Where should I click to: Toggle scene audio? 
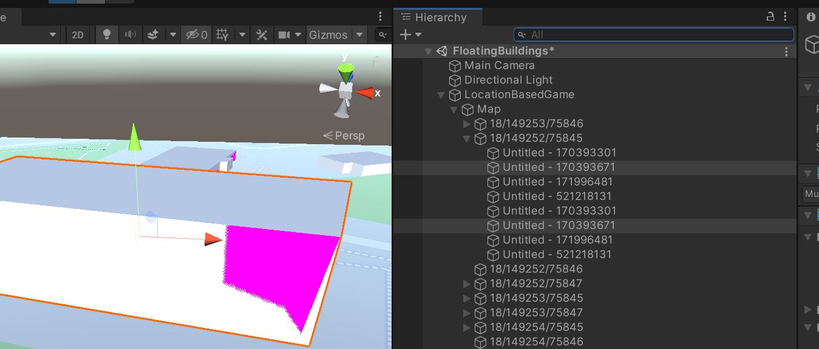click(130, 35)
